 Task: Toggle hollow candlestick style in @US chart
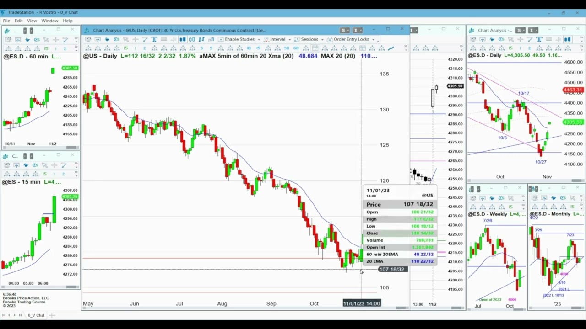192,39
